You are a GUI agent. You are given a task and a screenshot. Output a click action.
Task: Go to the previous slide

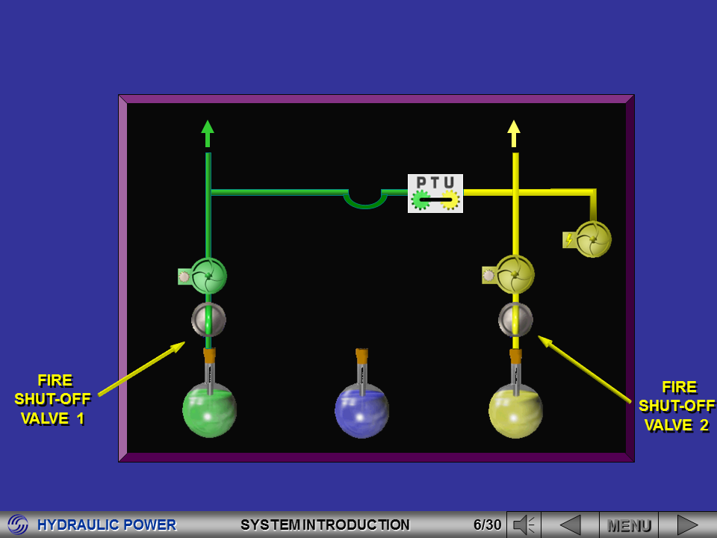[x=570, y=525]
